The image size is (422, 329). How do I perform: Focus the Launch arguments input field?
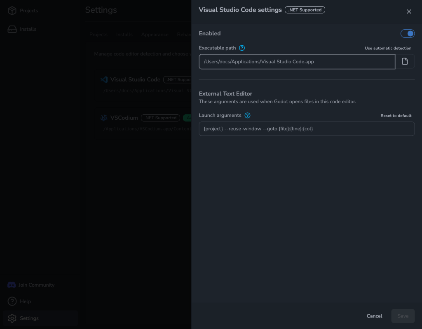click(307, 129)
